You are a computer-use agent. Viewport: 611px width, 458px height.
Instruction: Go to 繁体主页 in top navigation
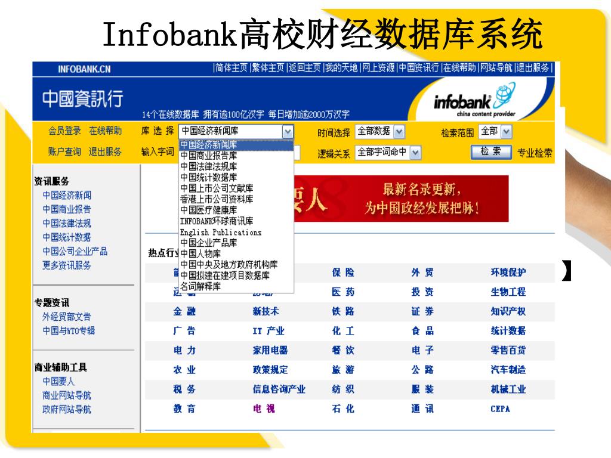pos(268,68)
